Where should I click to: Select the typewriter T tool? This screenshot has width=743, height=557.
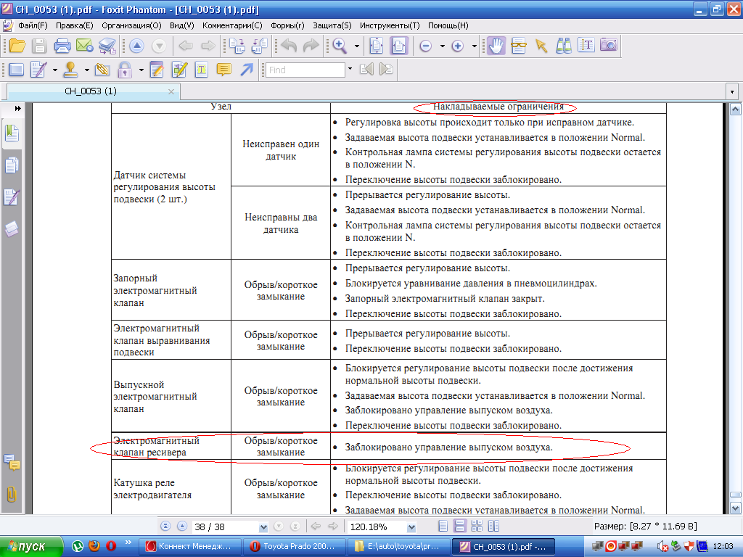(x=202, y=70)
